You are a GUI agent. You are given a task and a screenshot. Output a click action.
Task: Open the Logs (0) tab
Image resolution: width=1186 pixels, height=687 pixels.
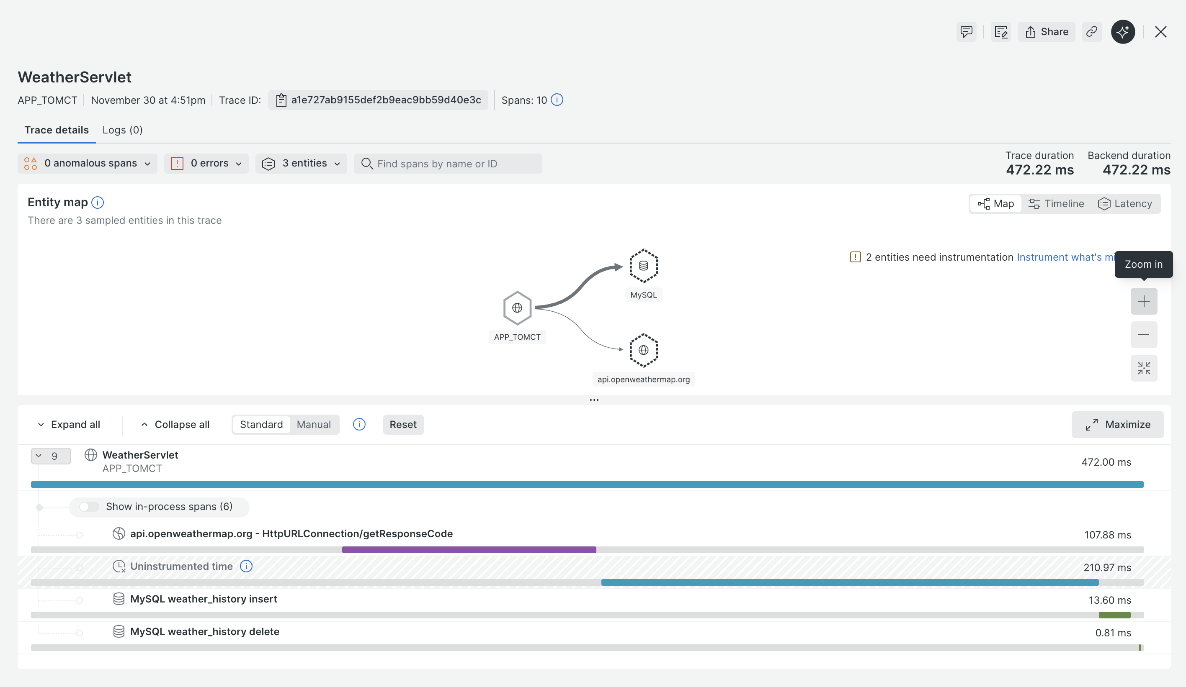coord(122,130)
